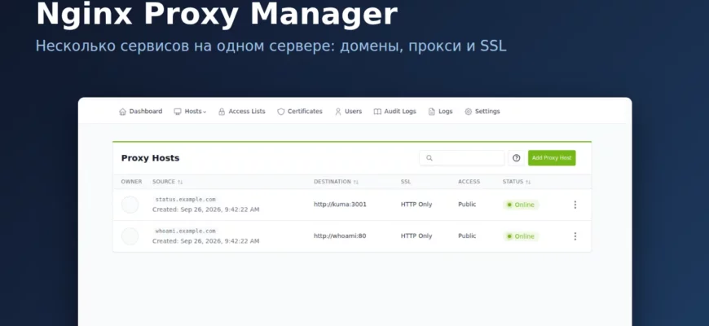Click destination http://whoami:80
The image size is (709, 326).
tap(340, 236)
